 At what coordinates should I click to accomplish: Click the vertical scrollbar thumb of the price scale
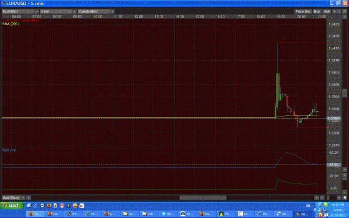pyautogui.click(x=345, y=93)
